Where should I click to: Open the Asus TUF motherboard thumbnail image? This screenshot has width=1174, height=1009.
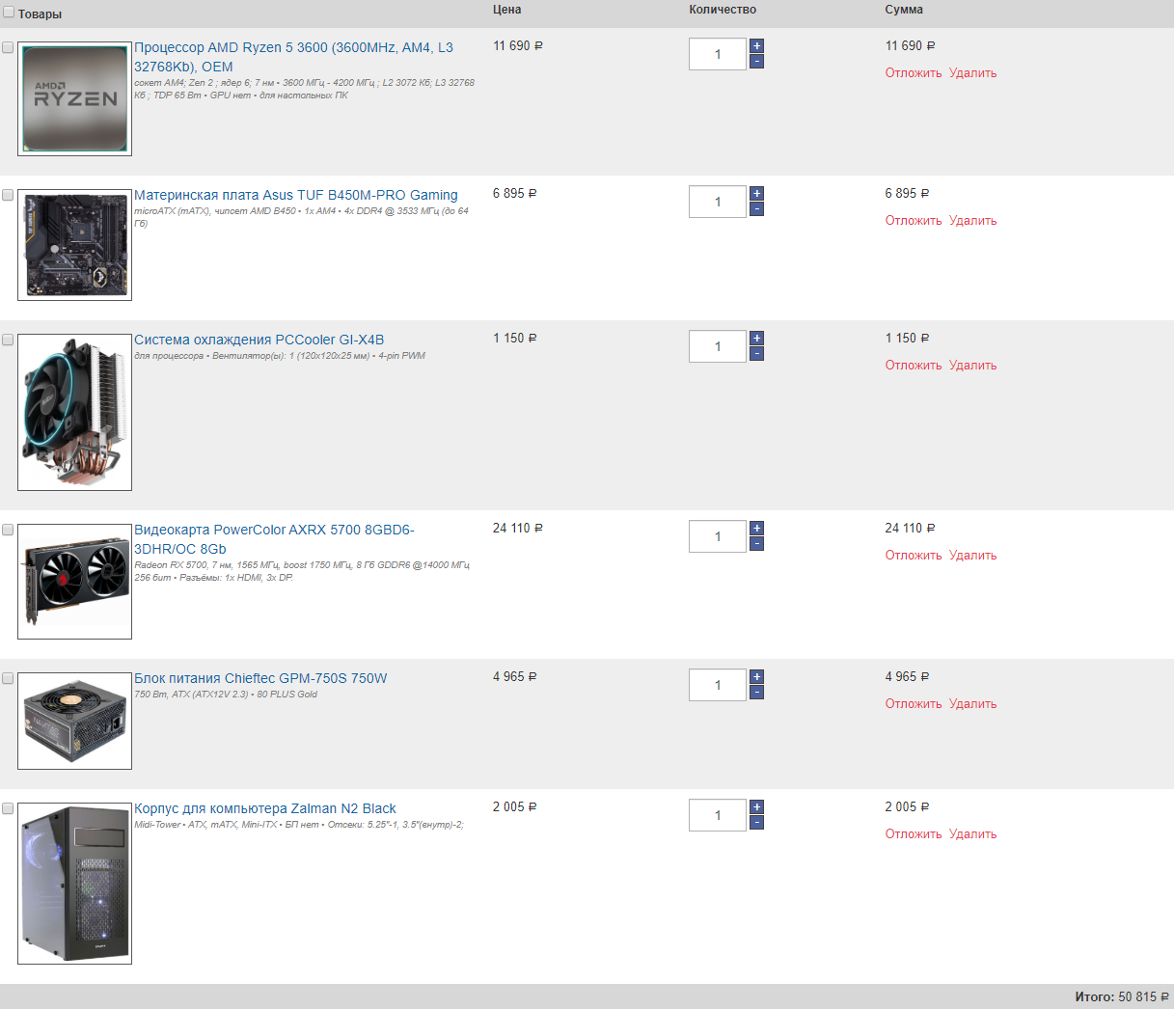pyautogui.click(x=74, y=245)
